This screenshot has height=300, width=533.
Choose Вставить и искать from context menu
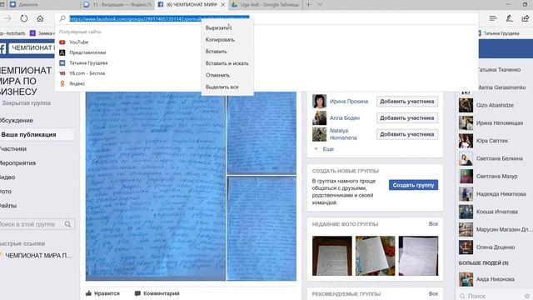point(227,63)
